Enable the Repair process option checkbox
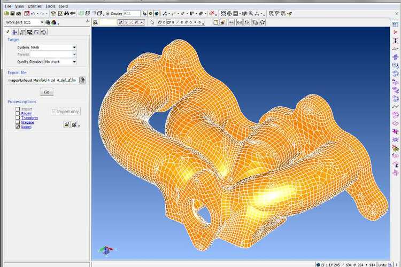The height and width of the screenshot is (267, 401). [18, 113]
